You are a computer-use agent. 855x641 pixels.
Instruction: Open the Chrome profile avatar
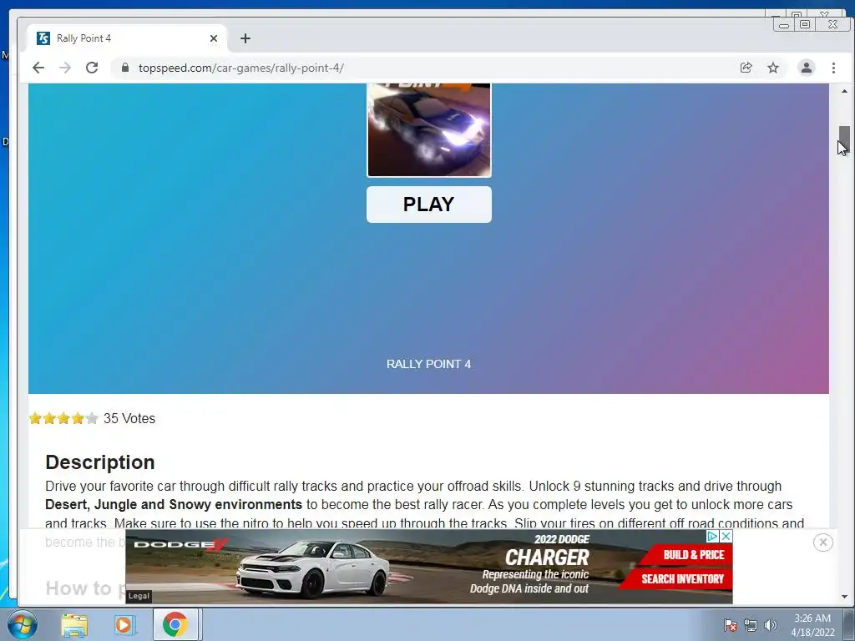[807, 68]
